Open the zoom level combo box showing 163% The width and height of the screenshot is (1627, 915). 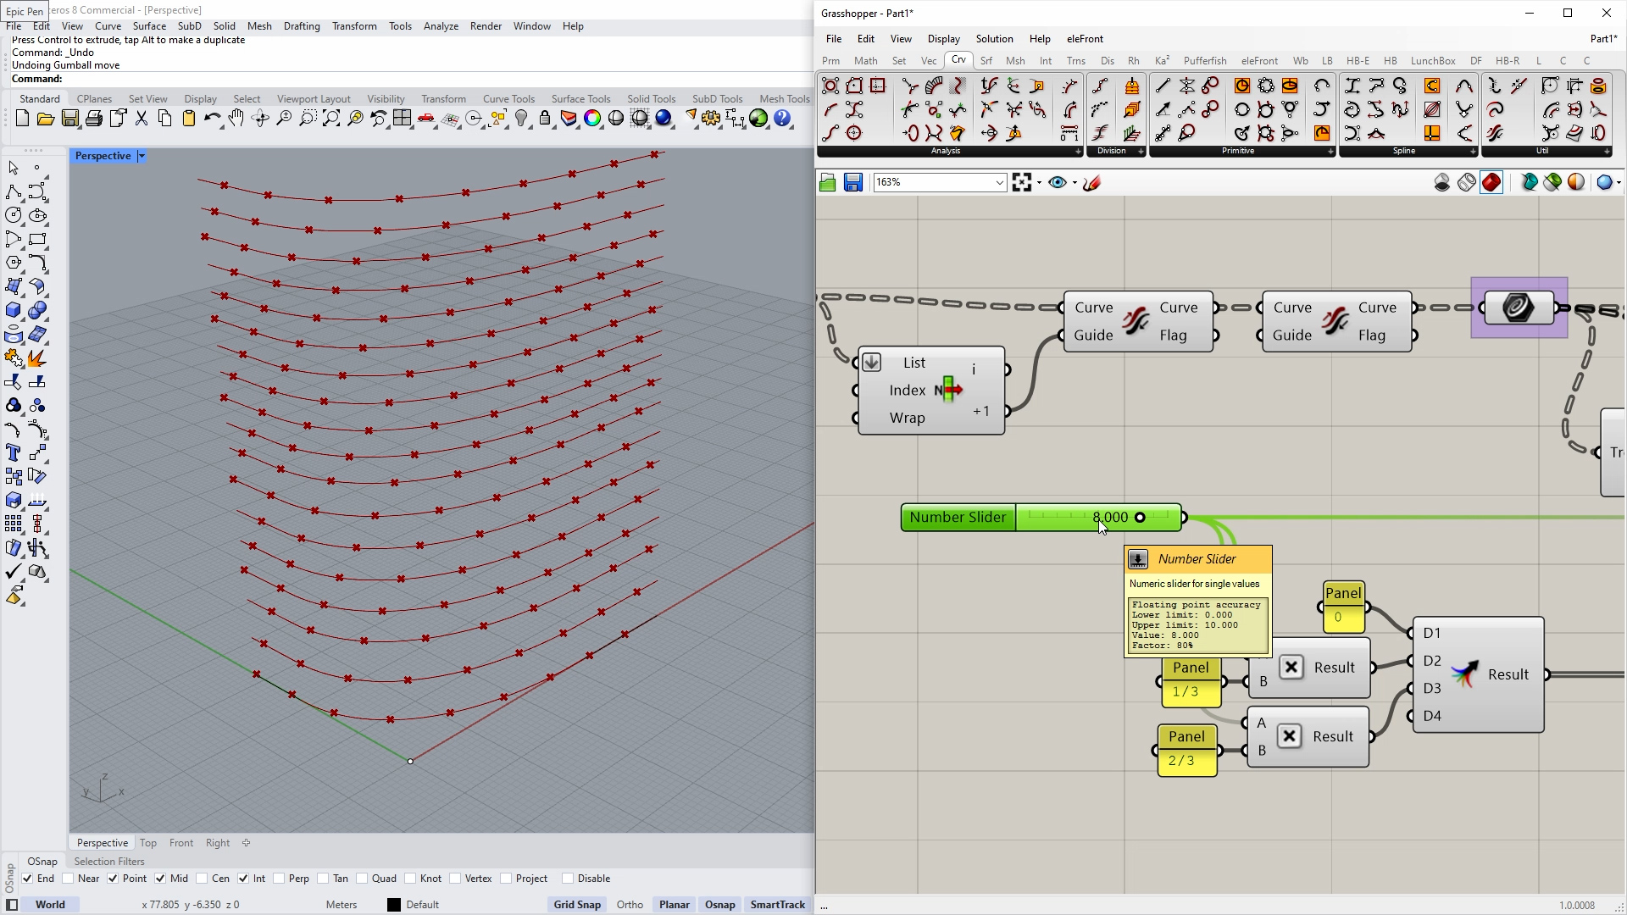pyautogui.click(x=938, y=182)
